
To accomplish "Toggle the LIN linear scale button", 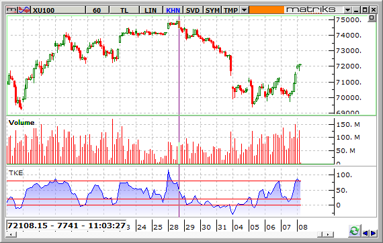I will [x=151, y=10].
